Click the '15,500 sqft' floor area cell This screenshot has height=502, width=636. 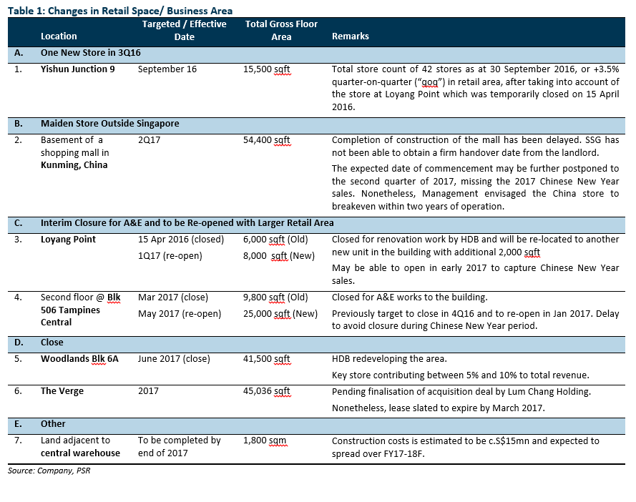pos(266,69)
